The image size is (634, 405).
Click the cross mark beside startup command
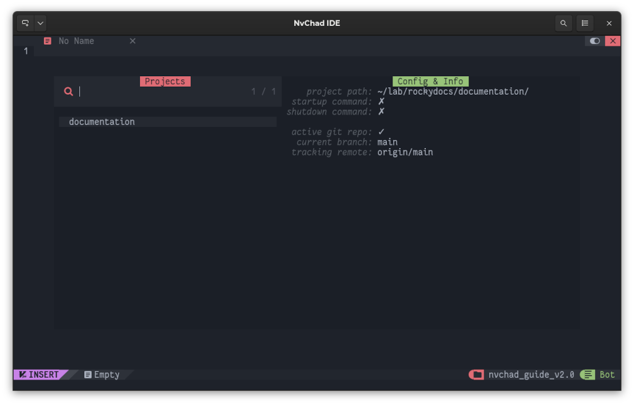pos(380,101)
